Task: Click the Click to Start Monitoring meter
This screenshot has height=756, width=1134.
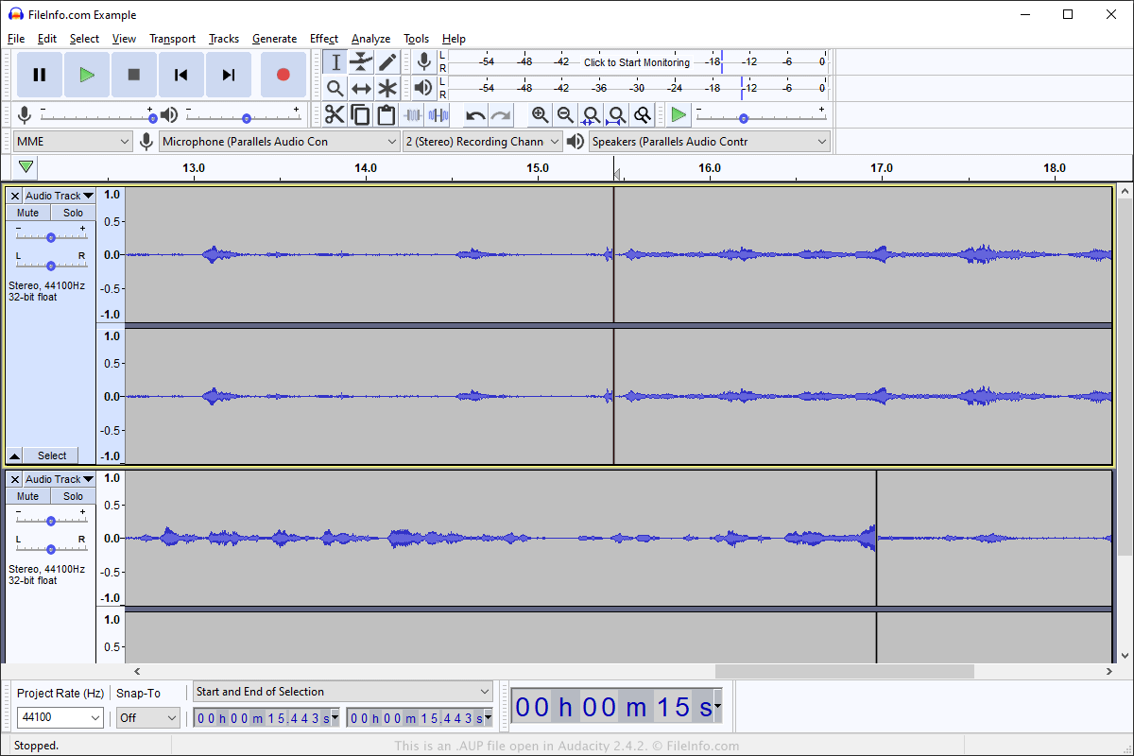Action: pos(637,62)
